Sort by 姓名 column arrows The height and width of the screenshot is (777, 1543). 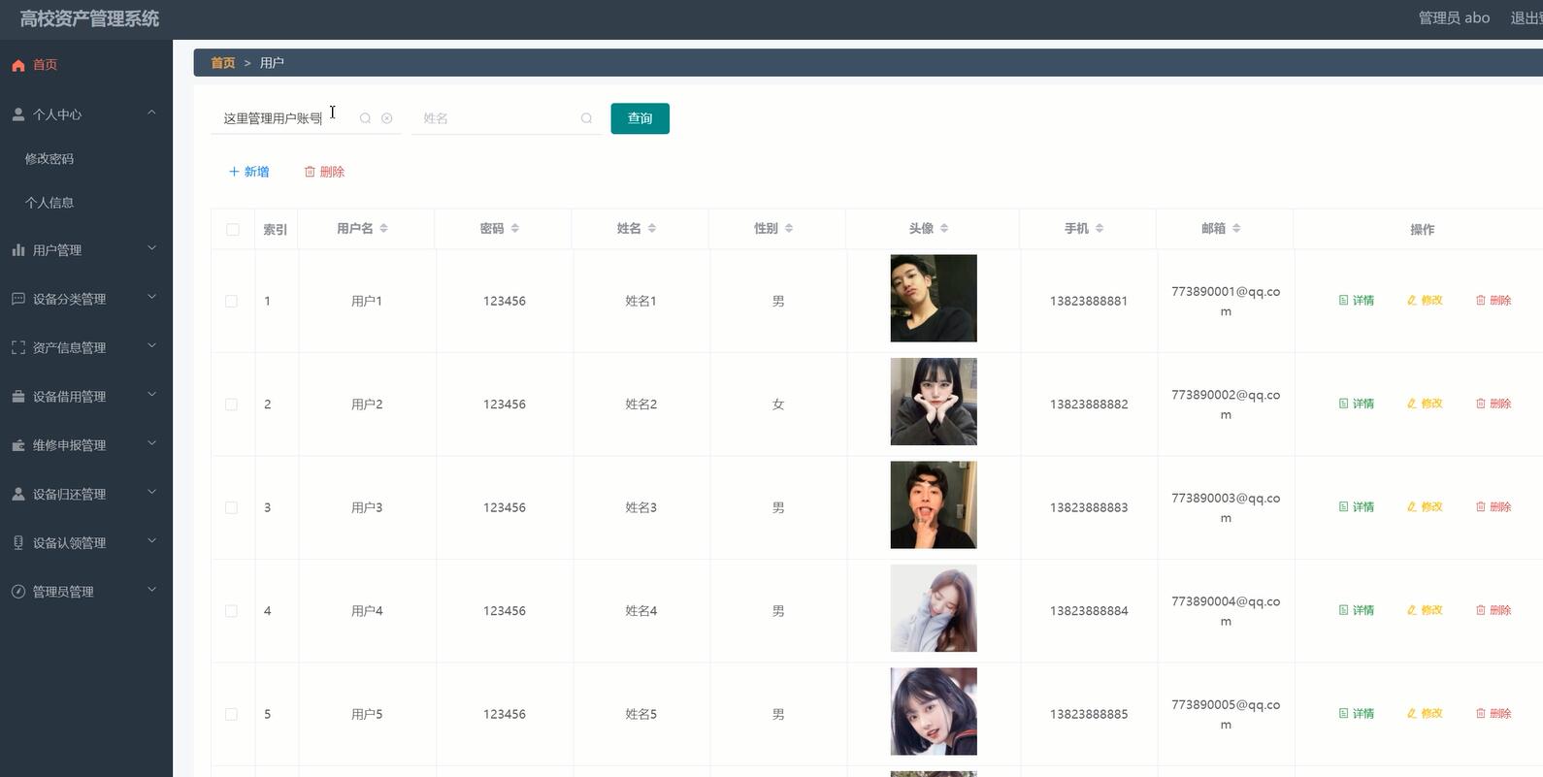[x=651, y=228]
